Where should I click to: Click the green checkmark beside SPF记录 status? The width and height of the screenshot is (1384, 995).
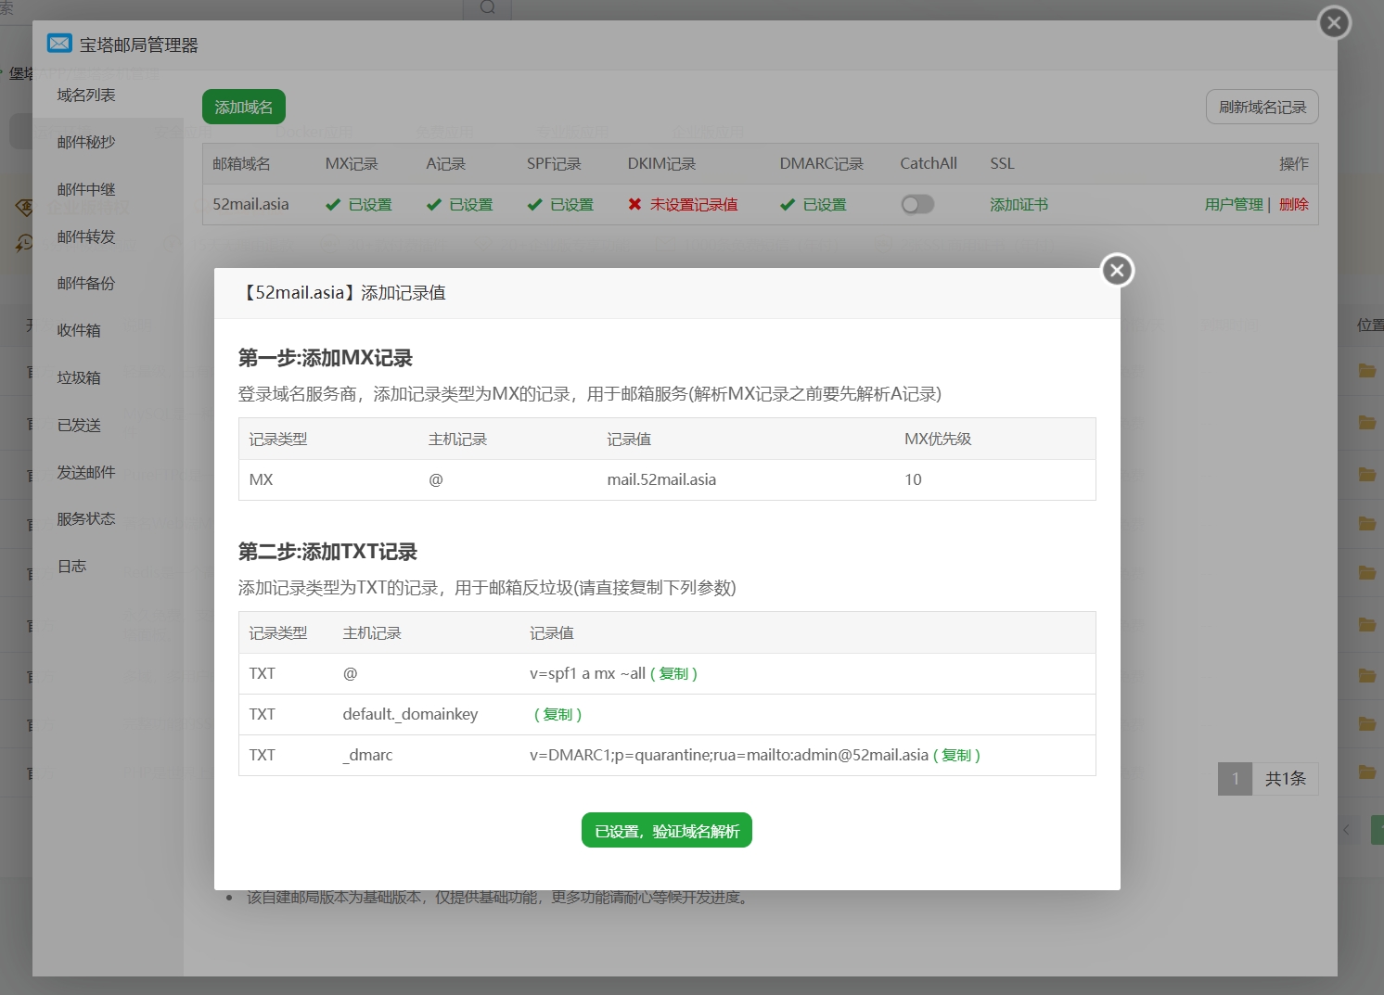534,204
